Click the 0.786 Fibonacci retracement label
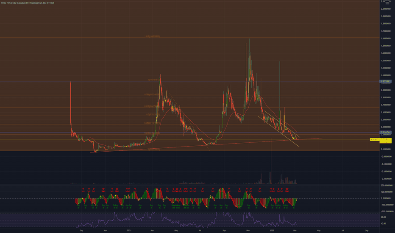The image size is (395, 233). pos(152,94)
